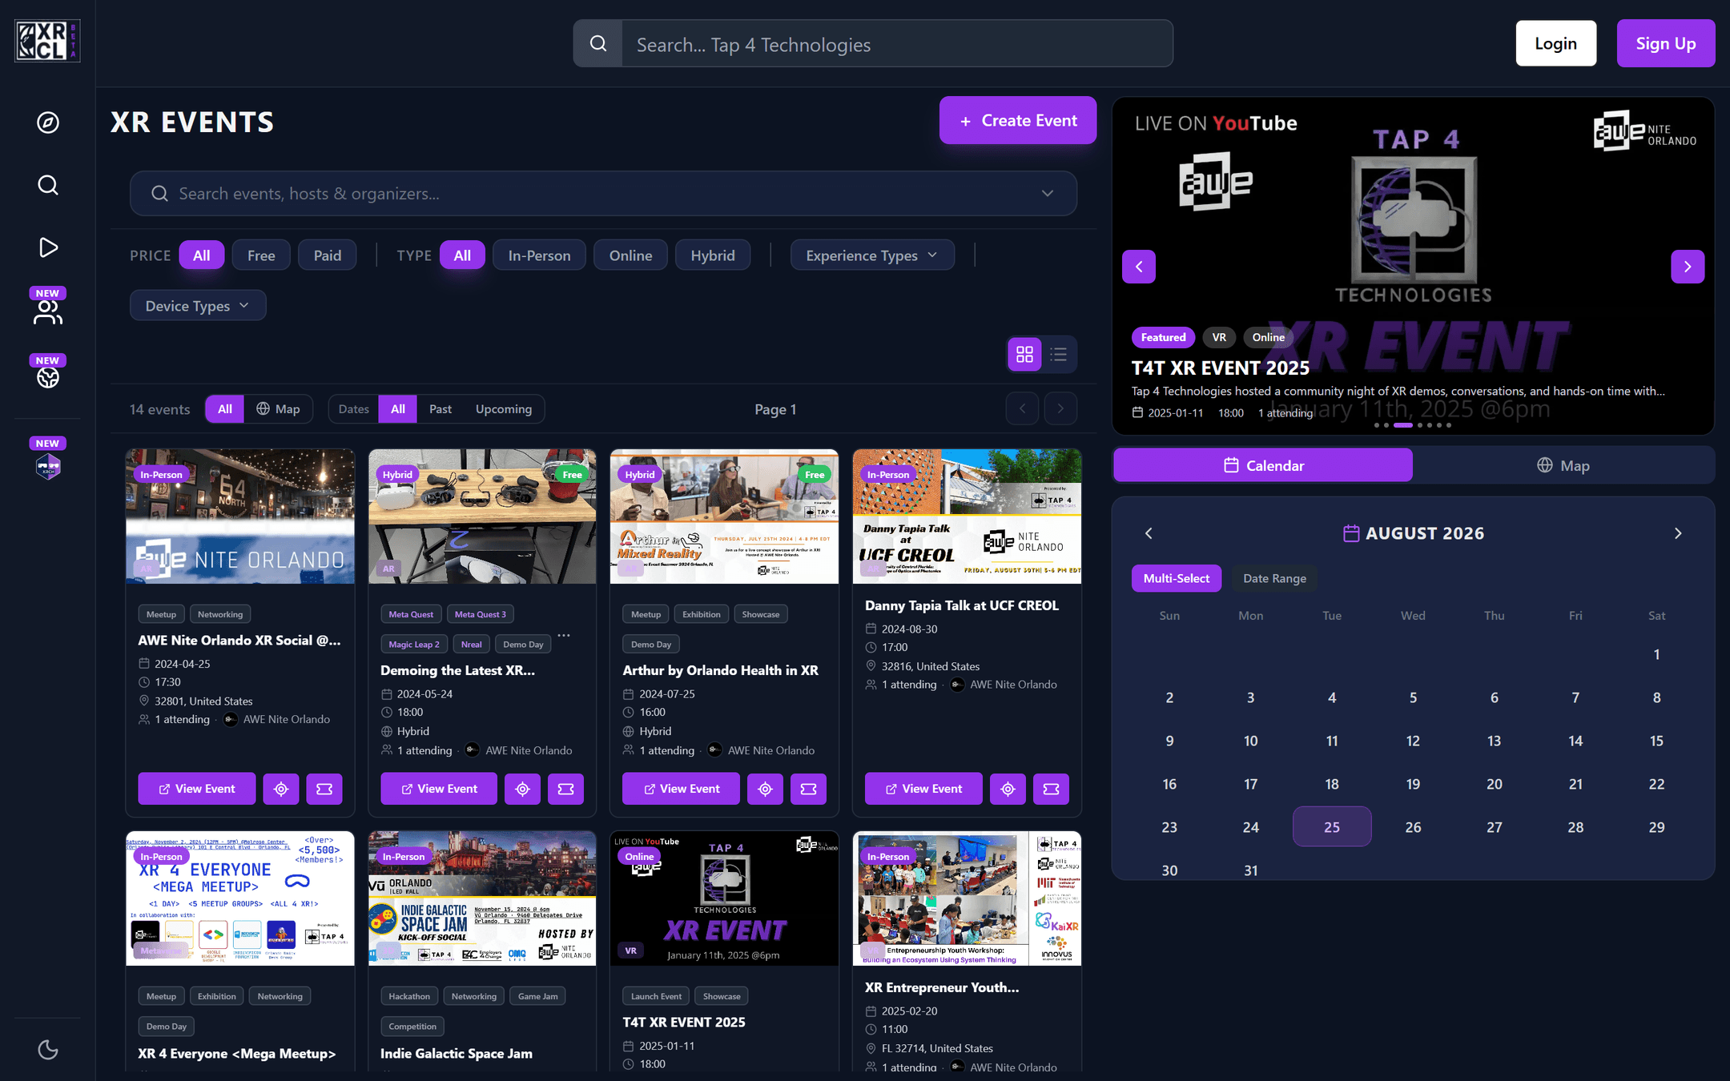The height and width of the screenshot is (1081, 1730).
Task: Open the sidebar search icon
Action: (48, 185)
